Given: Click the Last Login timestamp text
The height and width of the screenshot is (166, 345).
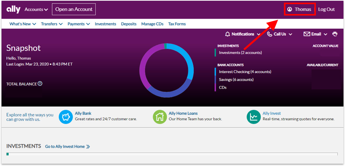Looking at the screenshot, I should 40,64.
